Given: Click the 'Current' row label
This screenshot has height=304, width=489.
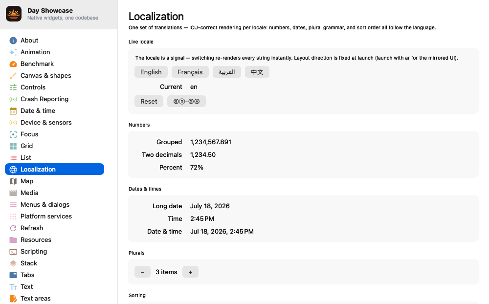Looking at the screenshot, I should click(171, 87).
